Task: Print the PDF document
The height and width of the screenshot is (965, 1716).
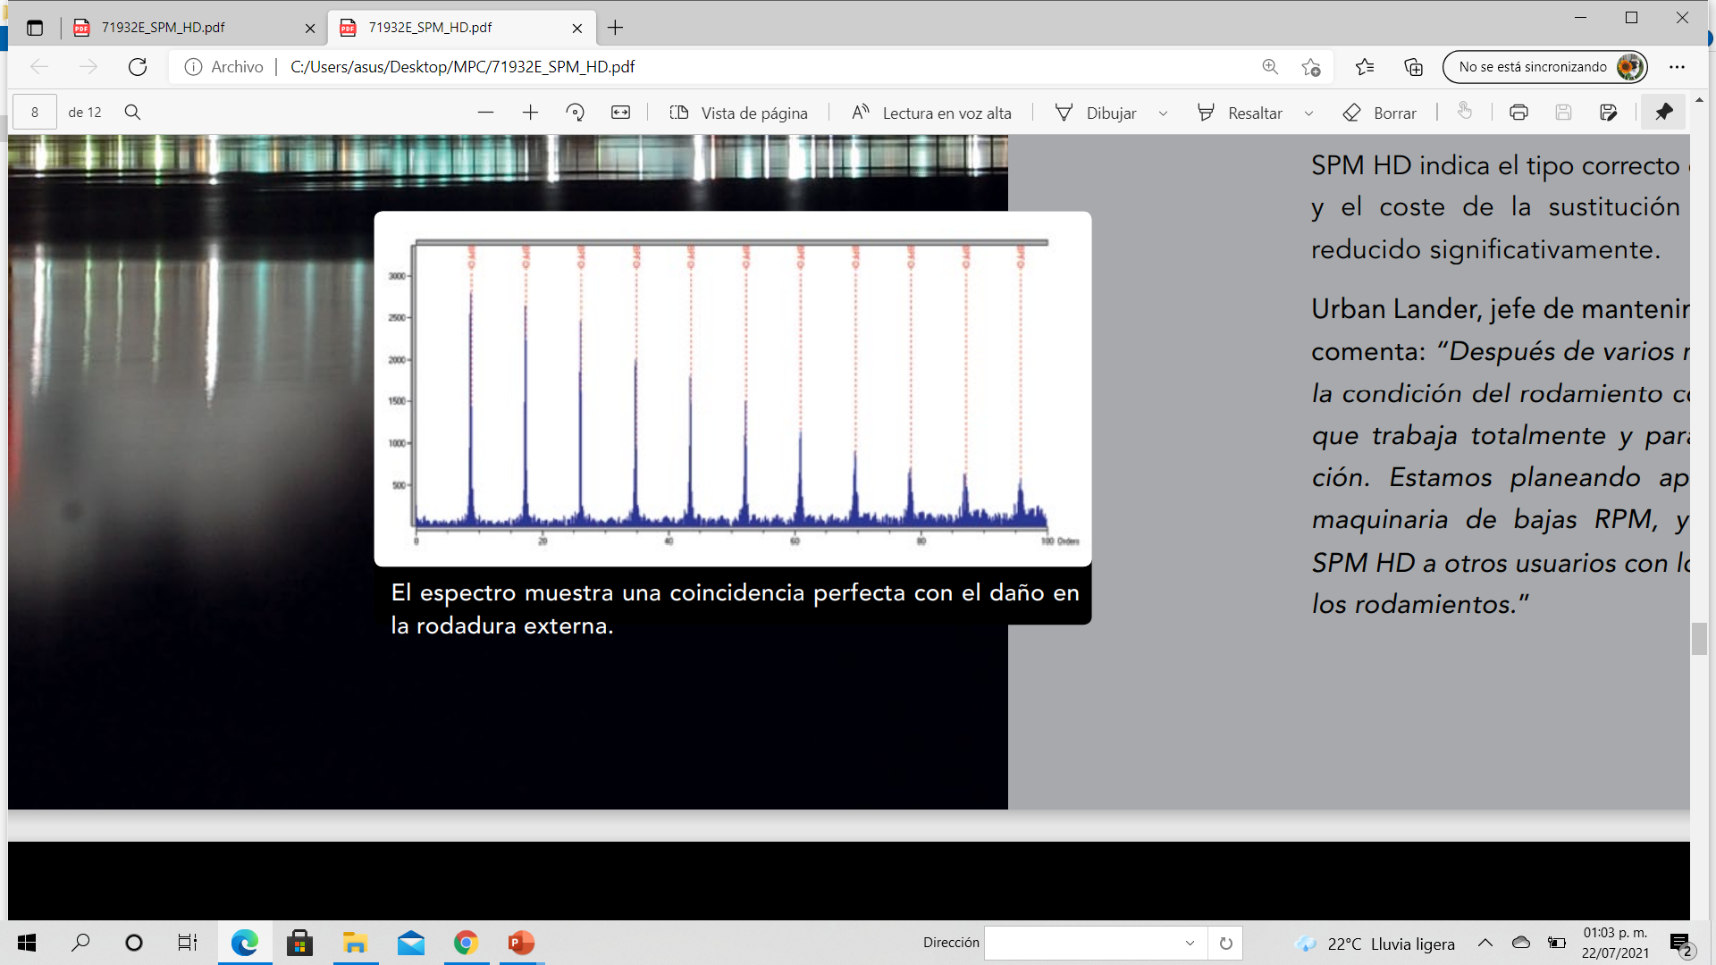Action: [1518, 113]
